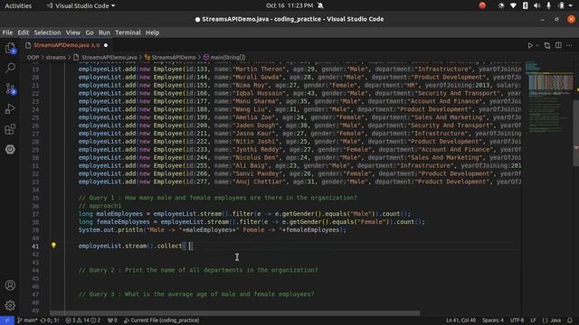Screen dimensions: 579x325
Task: Split the editor to the right
Action: (x=558, y=45)
